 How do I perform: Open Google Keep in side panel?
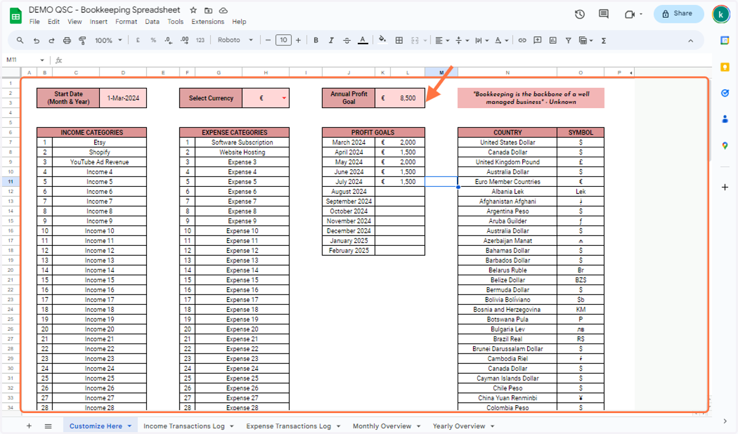(725, 67)
